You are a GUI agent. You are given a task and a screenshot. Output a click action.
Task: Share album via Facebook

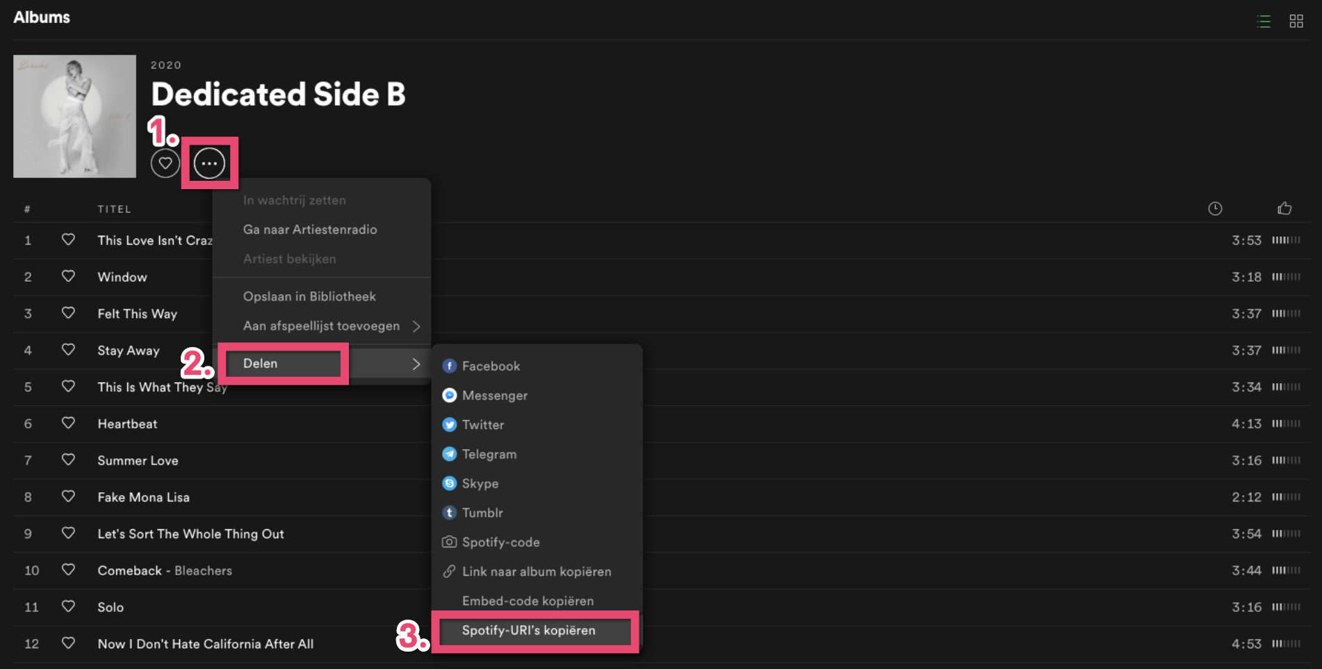(490, 366)
